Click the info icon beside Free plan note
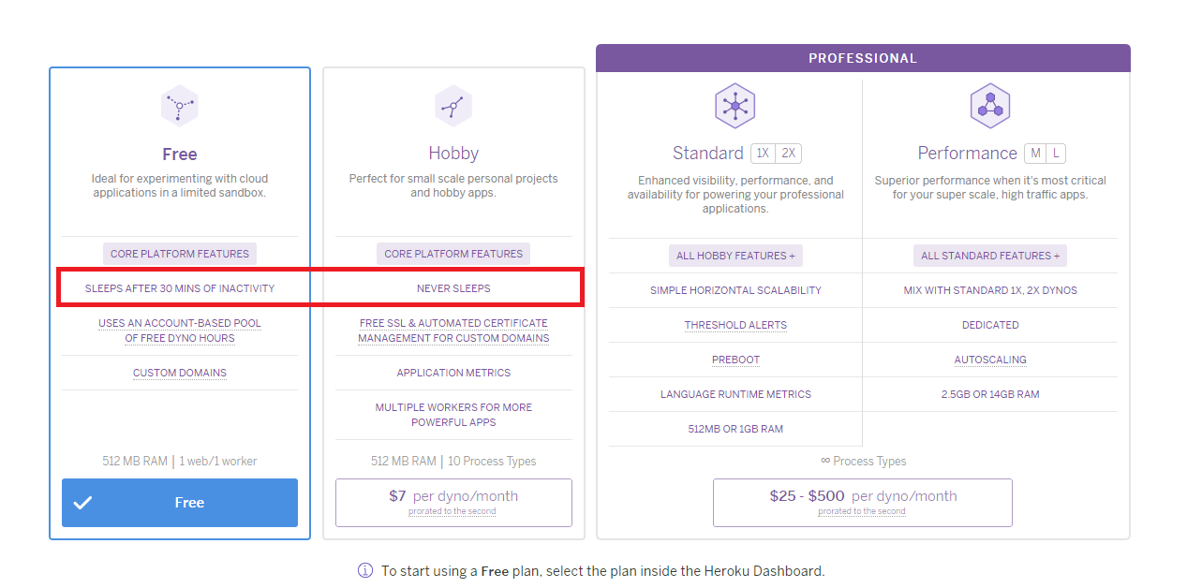 click(365, 571)
